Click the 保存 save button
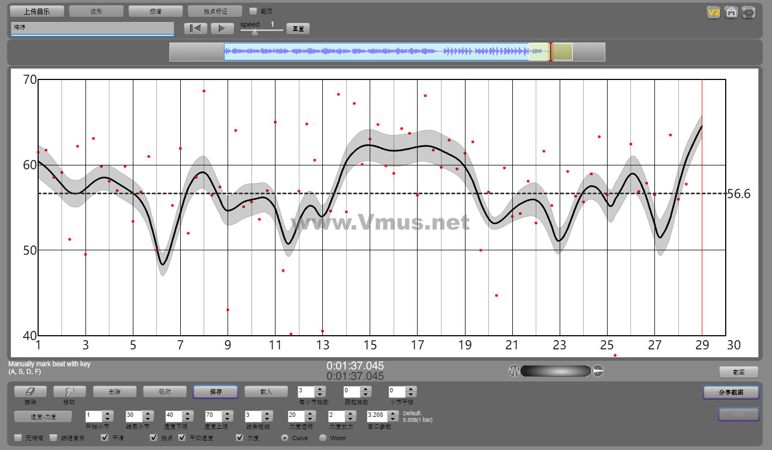 215,392
